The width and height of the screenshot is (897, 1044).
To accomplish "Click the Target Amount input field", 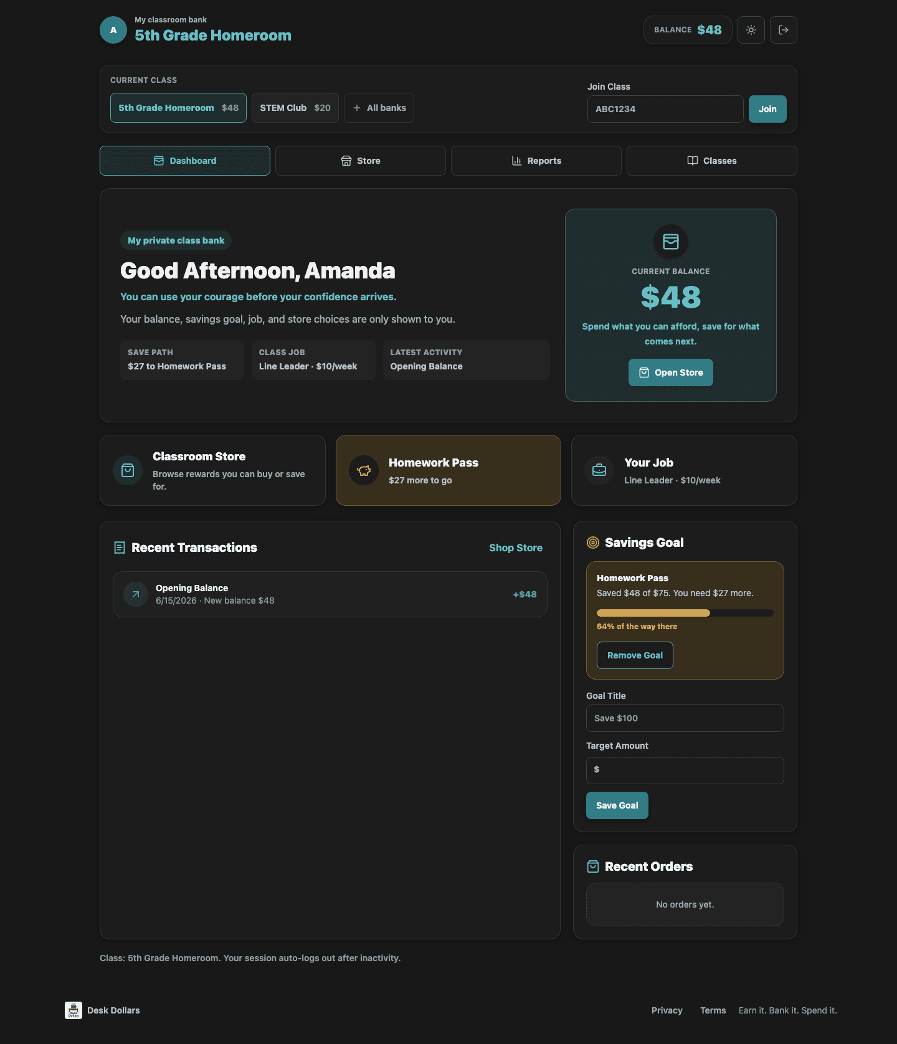I will [x=685, y=771].
